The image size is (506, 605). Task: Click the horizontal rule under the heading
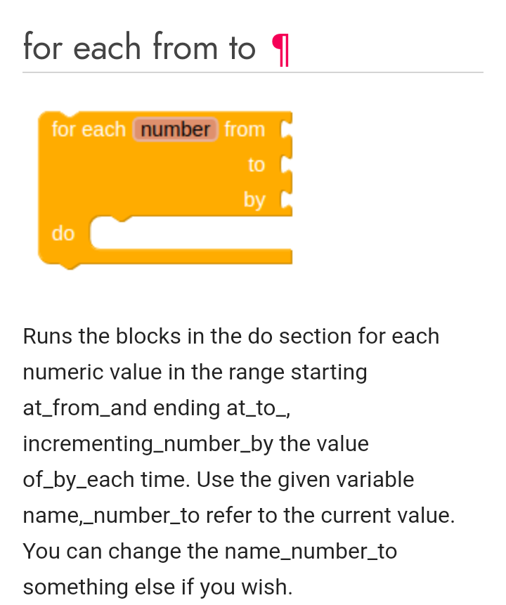[253, 72]
